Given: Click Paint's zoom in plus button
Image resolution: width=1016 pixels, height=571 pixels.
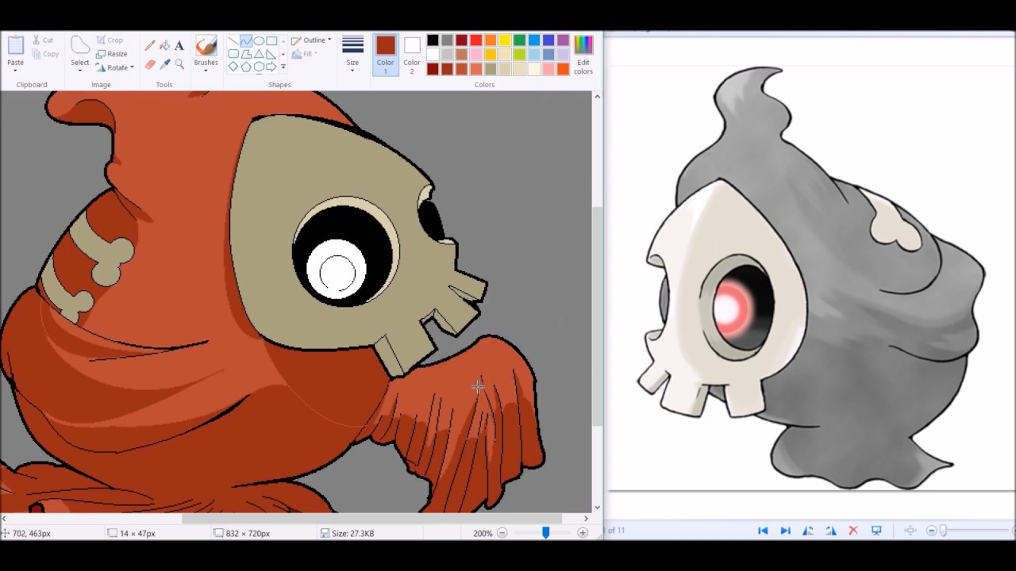Looking at the screenshot, I should (x=583, y=533).
